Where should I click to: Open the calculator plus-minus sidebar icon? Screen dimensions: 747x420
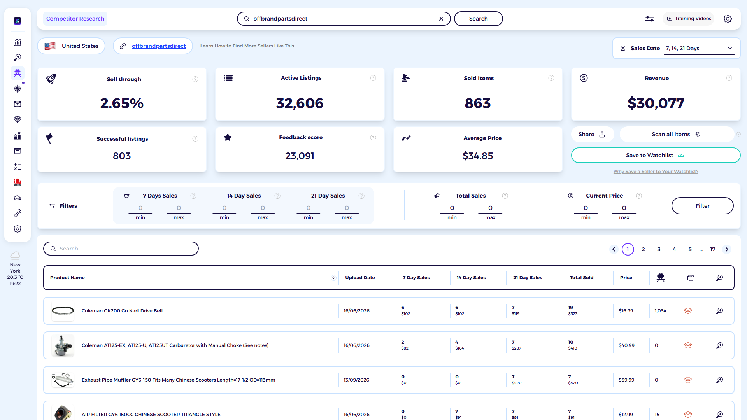pyautogui.click(x=18, y=167)
